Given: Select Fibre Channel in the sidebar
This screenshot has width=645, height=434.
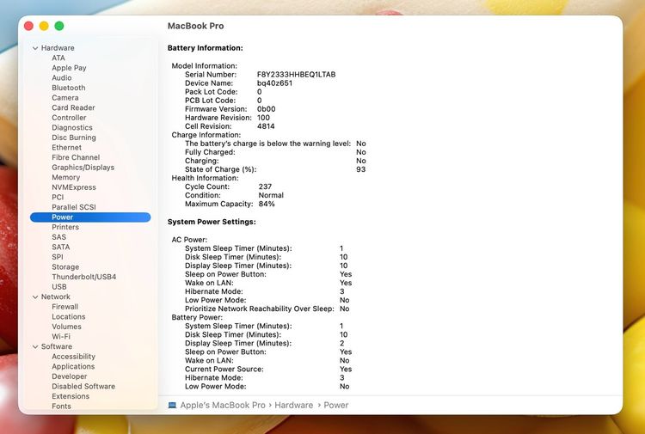Looking at the screenshot, I should click(76, 157).
